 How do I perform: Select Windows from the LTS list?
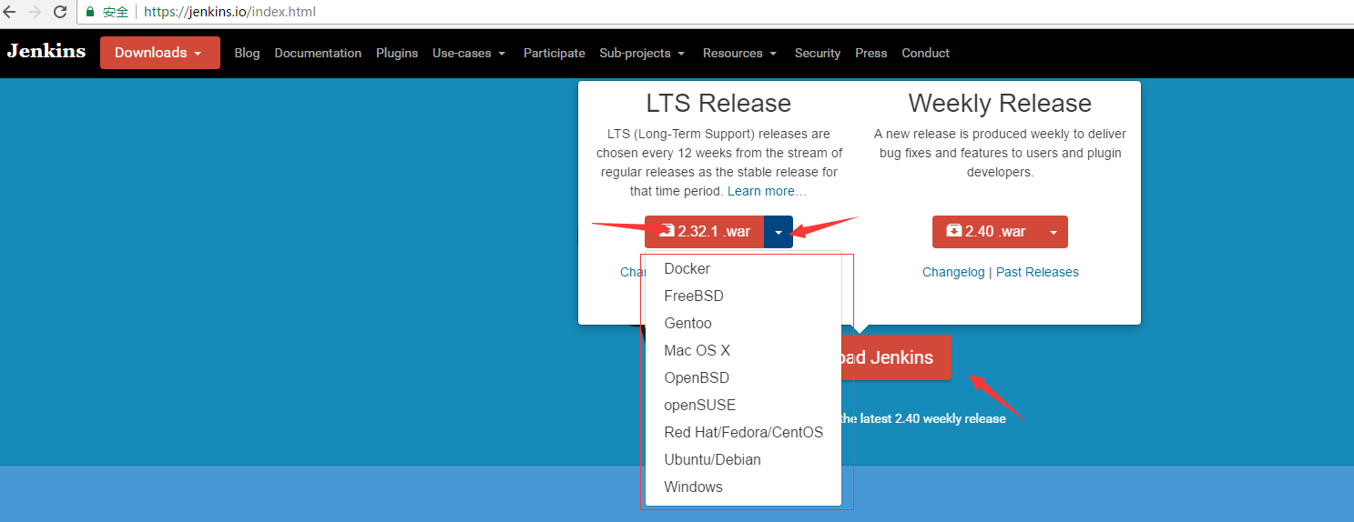tap(743, 487)
